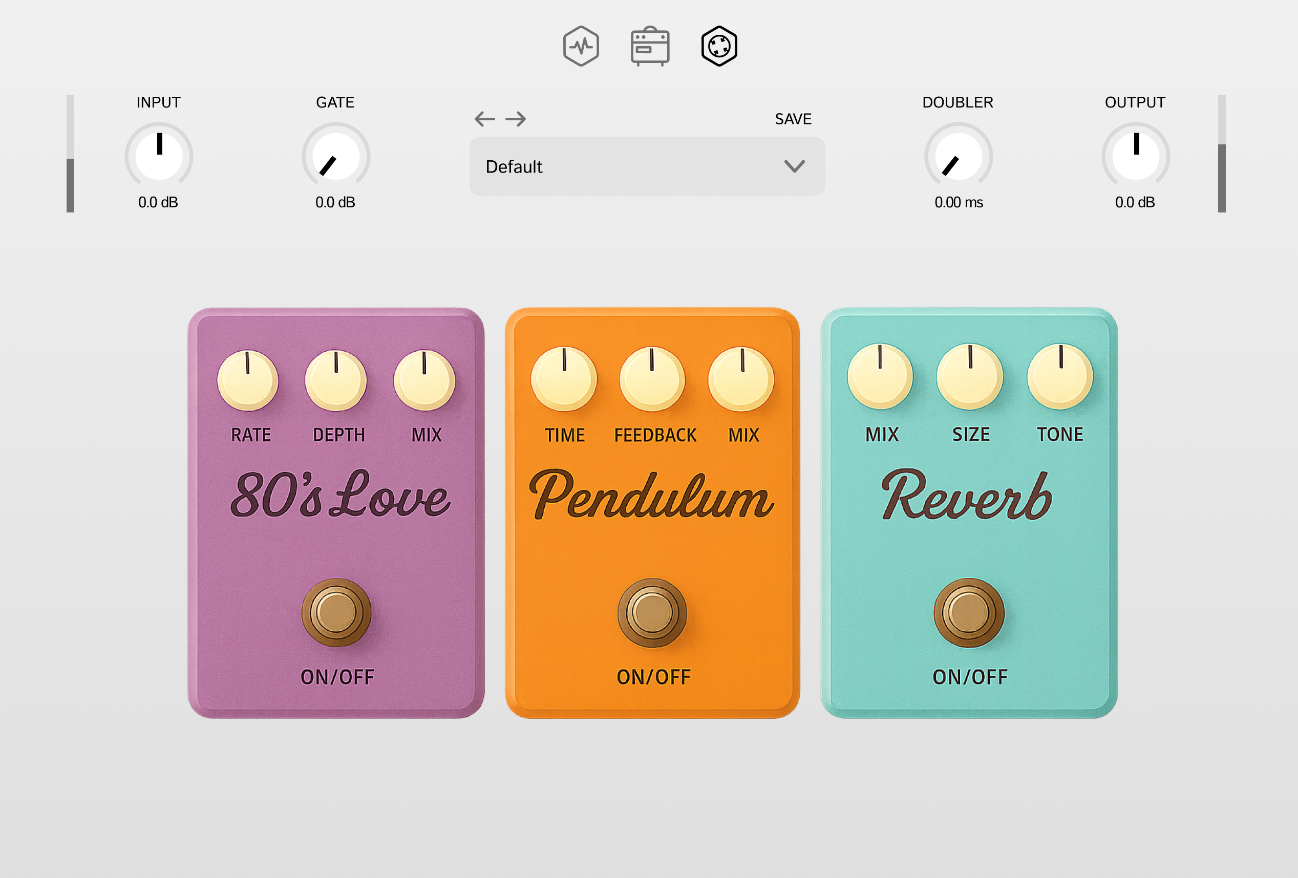Click the GATE knob
1298x878 pixels.
[x=336, y=157]
